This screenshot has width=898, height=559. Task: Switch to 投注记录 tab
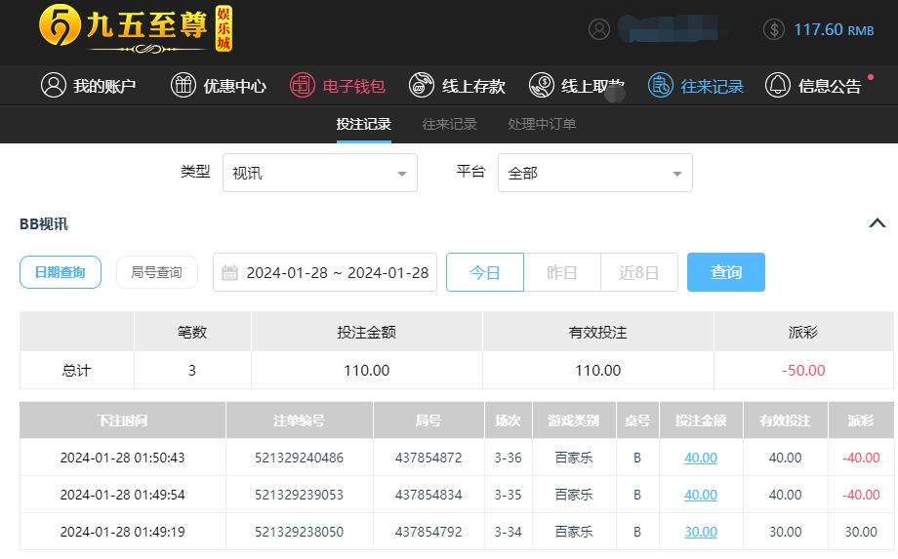coord(364,124)
